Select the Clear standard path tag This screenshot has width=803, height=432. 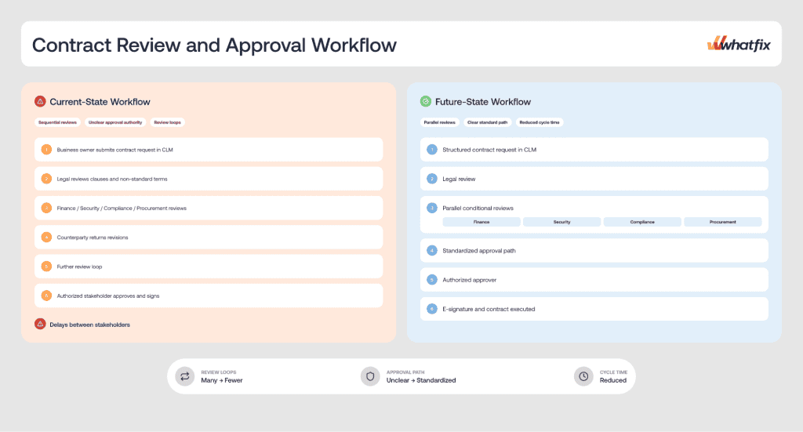pos(488,122)
